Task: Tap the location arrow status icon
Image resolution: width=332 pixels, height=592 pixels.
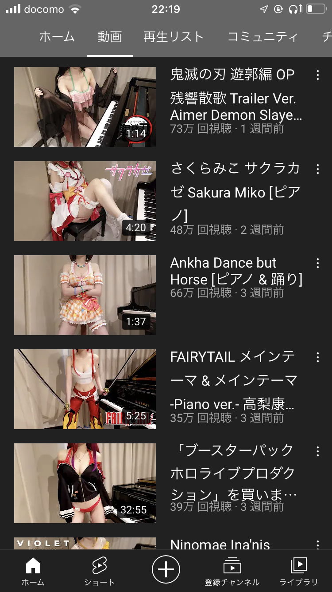Action: [x=264, y=9]
